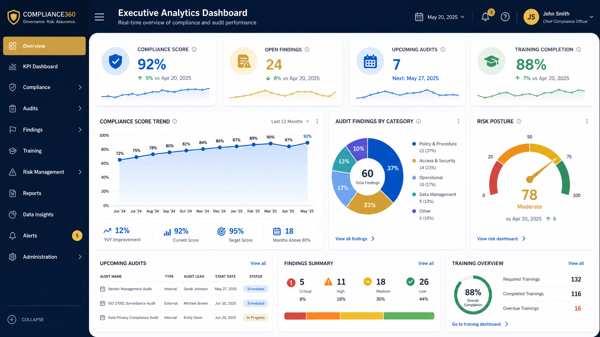This screenshot has height=337, width=600.
Task: Click the collapse sidebar arrow icon
Action: [x=12, y=319]
